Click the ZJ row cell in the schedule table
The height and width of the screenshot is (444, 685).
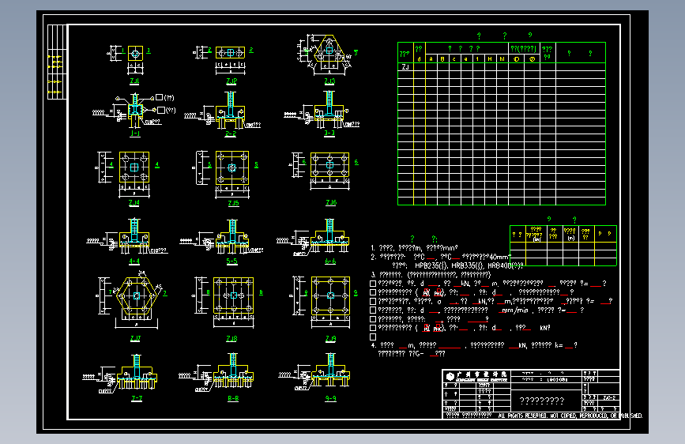405,67
